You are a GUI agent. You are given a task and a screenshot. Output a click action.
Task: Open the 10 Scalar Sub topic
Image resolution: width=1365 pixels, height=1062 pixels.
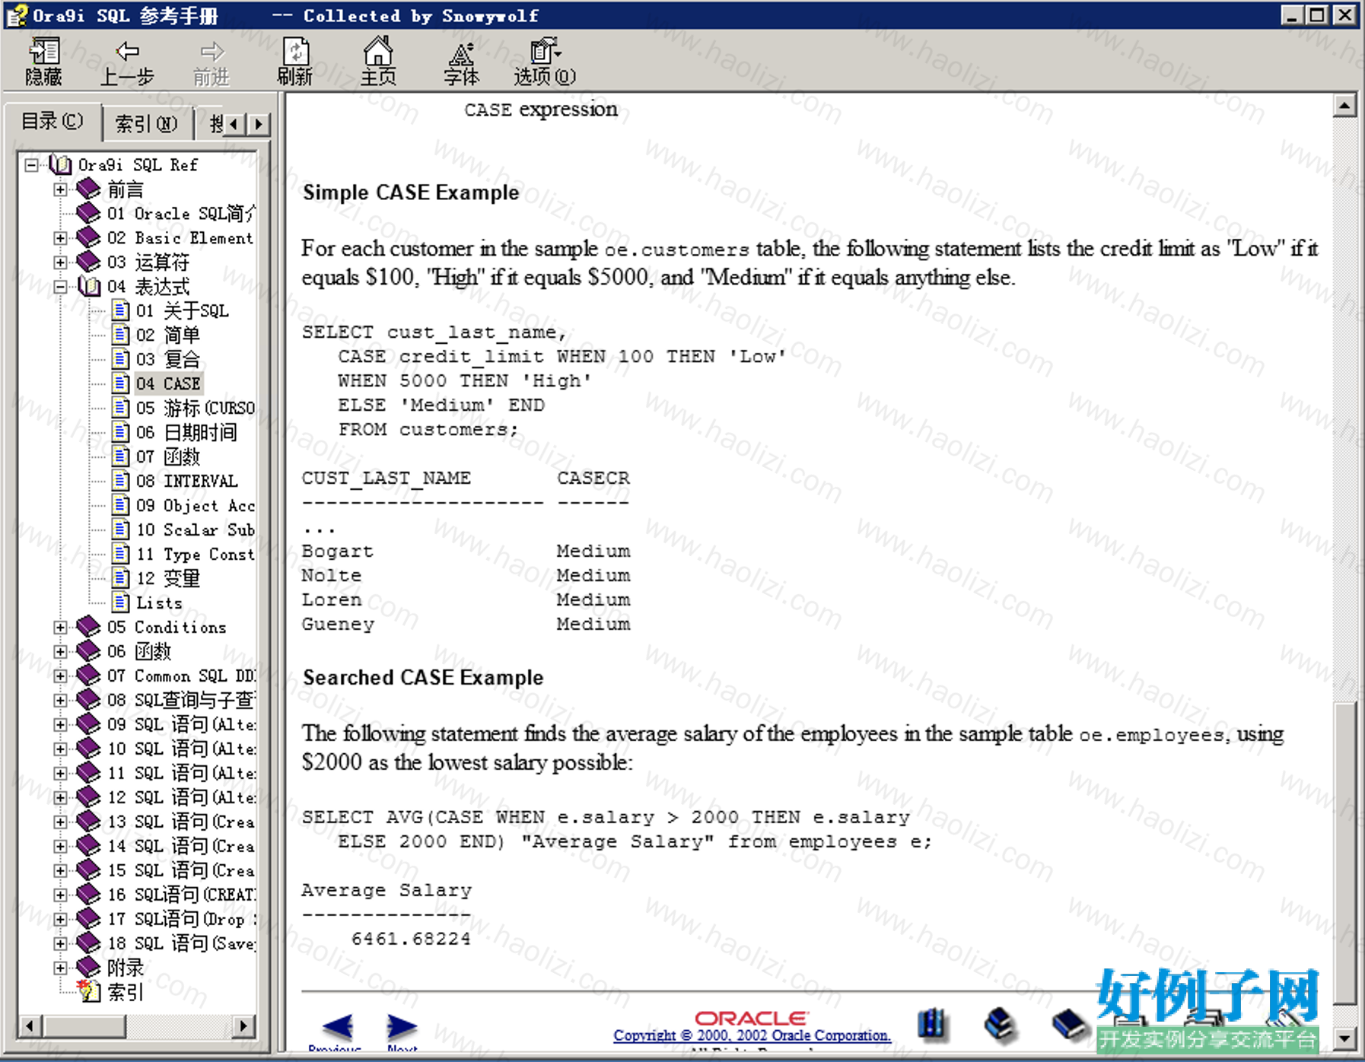[196, 530]
